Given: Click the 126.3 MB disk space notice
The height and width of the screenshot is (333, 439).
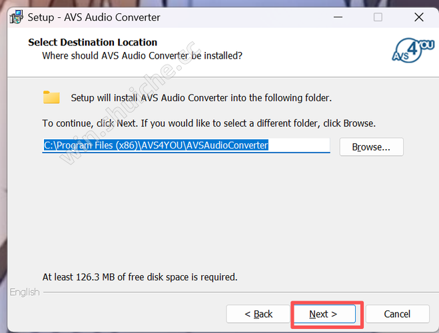Looking at the screenshot, I should (x=140, y=276).
